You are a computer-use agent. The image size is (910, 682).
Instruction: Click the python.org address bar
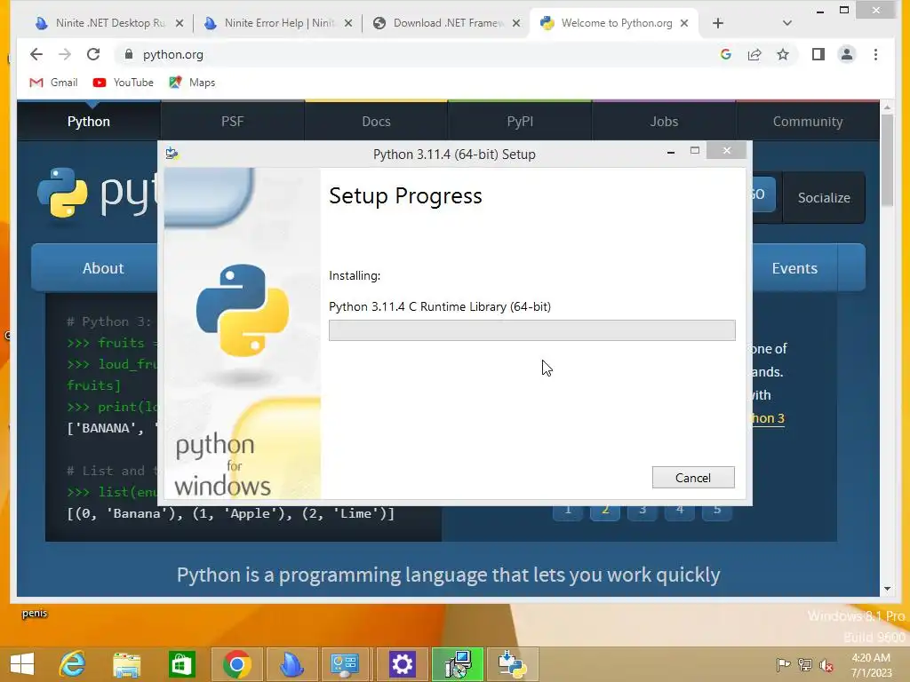click(418, 54)
